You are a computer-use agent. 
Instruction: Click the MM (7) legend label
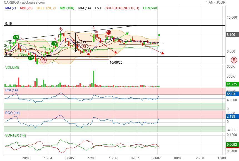(11, 8)
